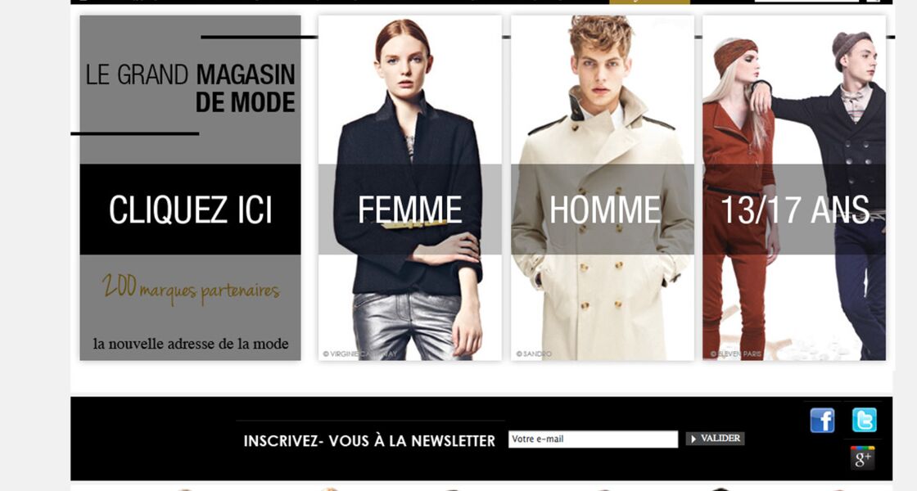
Task: Open the FEMME category label
Action: [409, 209]
